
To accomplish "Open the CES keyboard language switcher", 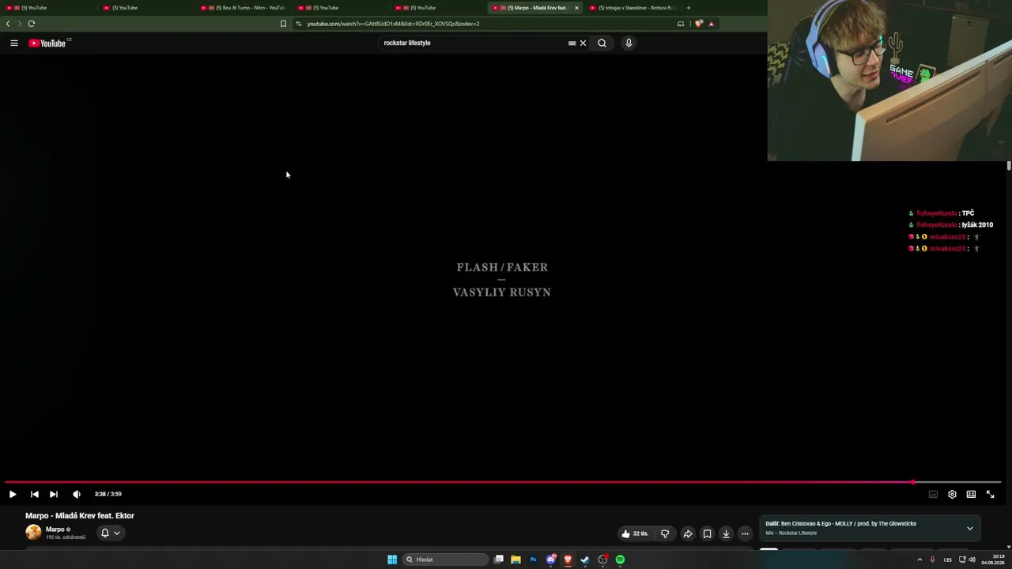I will click(947, 560).
